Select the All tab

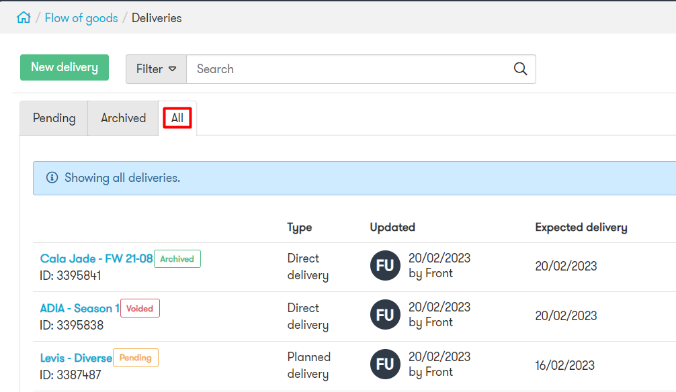point(177,118)
